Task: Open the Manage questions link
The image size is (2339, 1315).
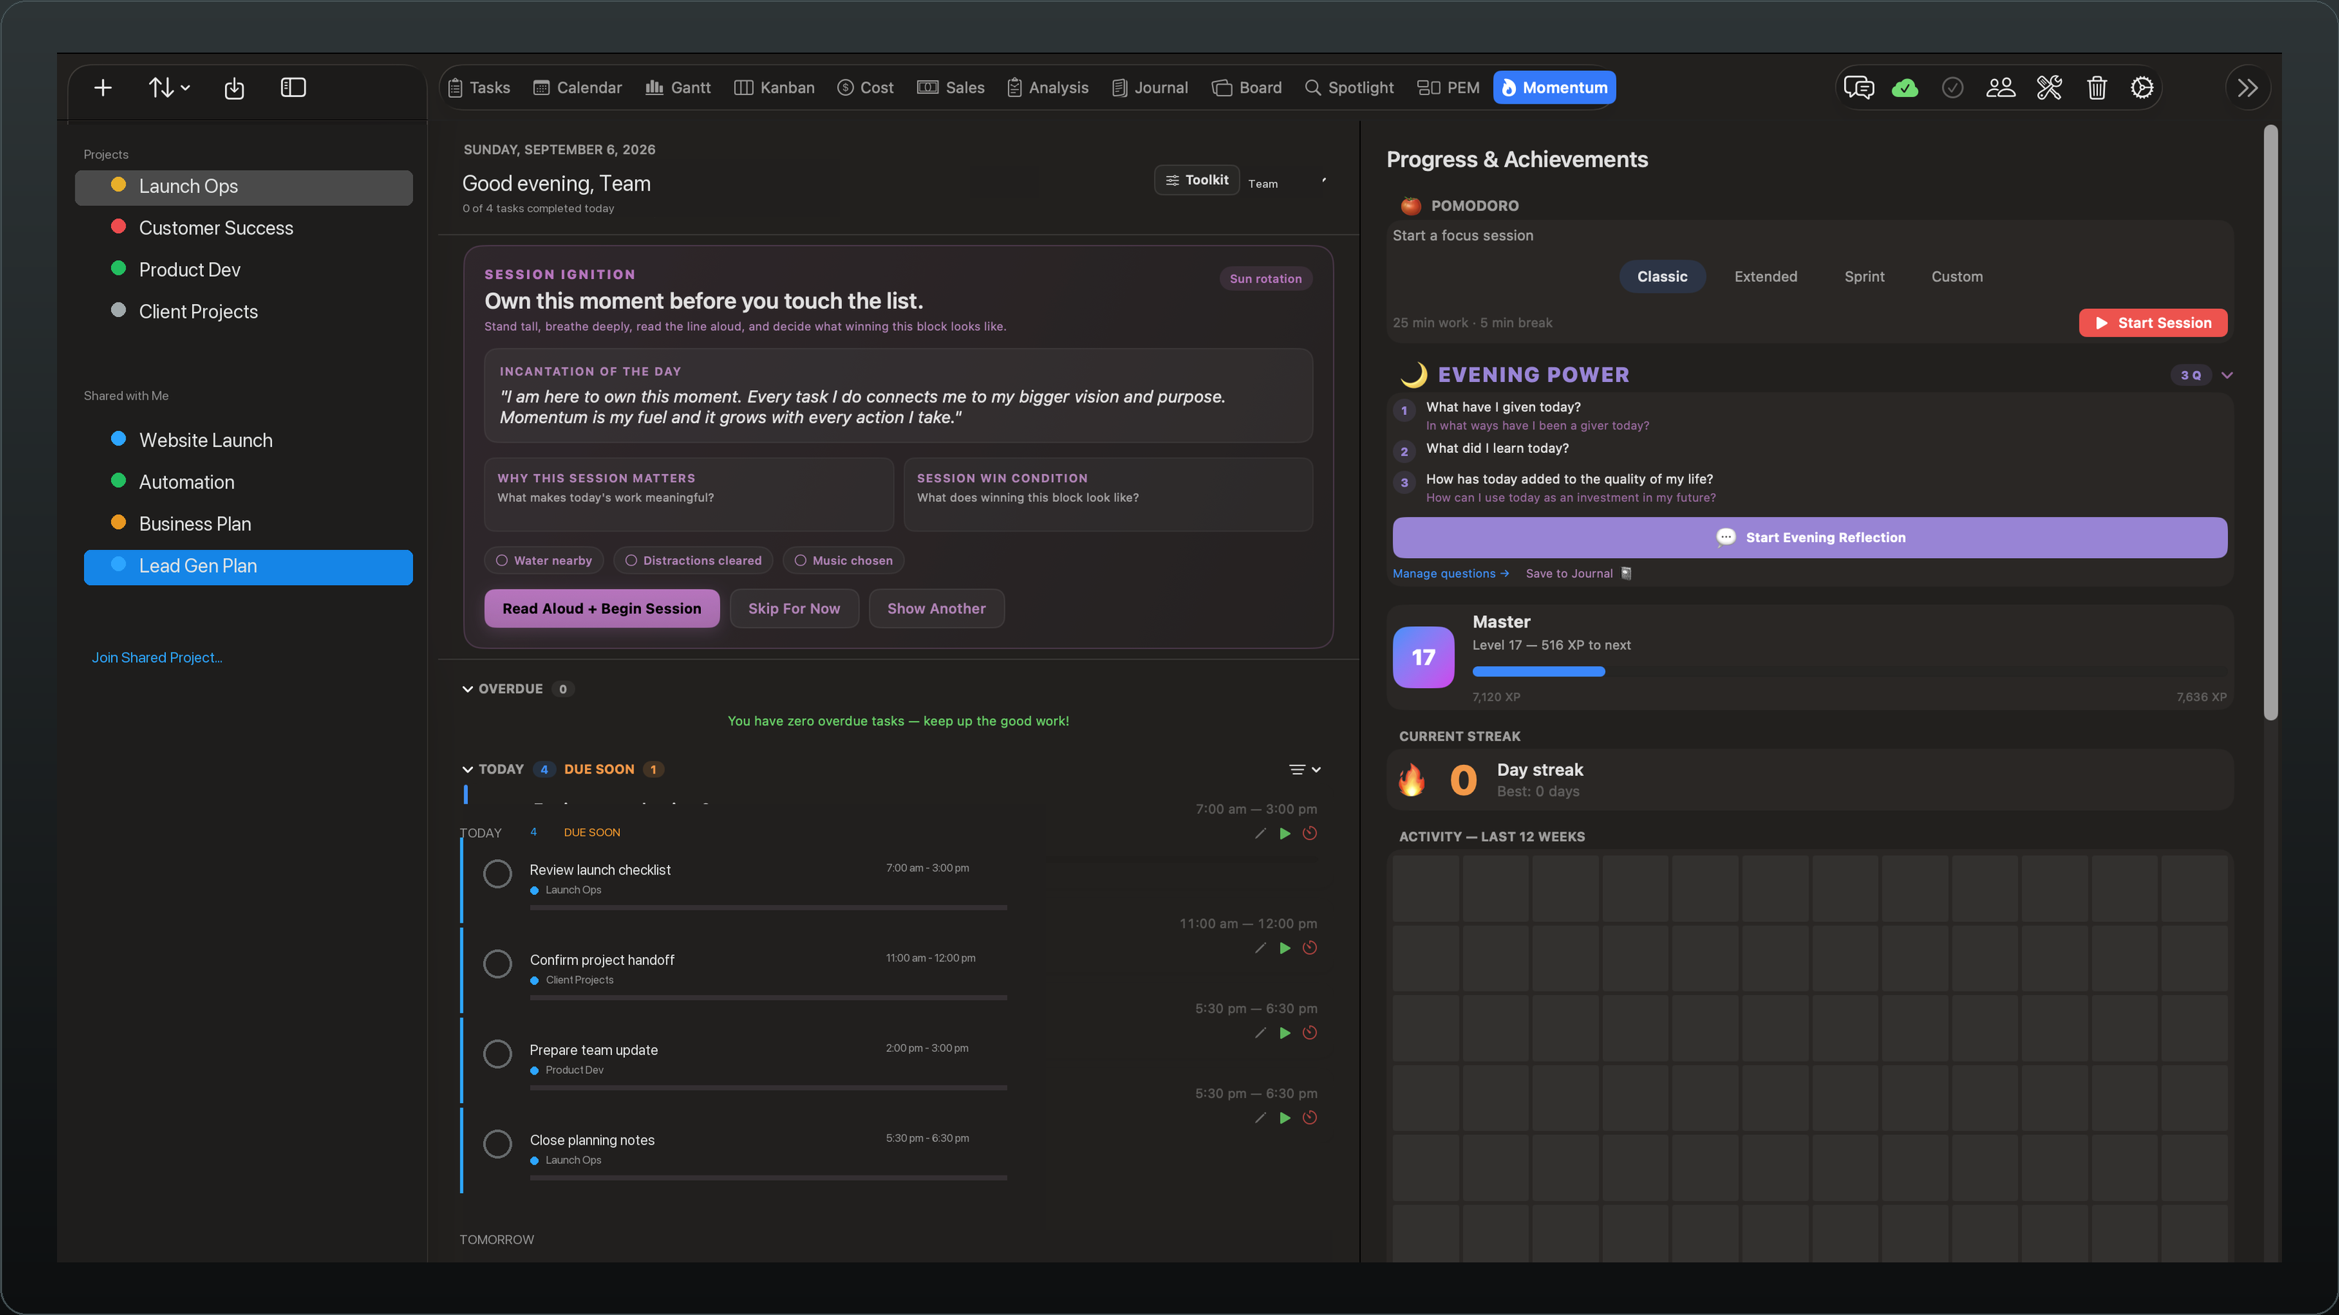Action: coord(1450,573)
